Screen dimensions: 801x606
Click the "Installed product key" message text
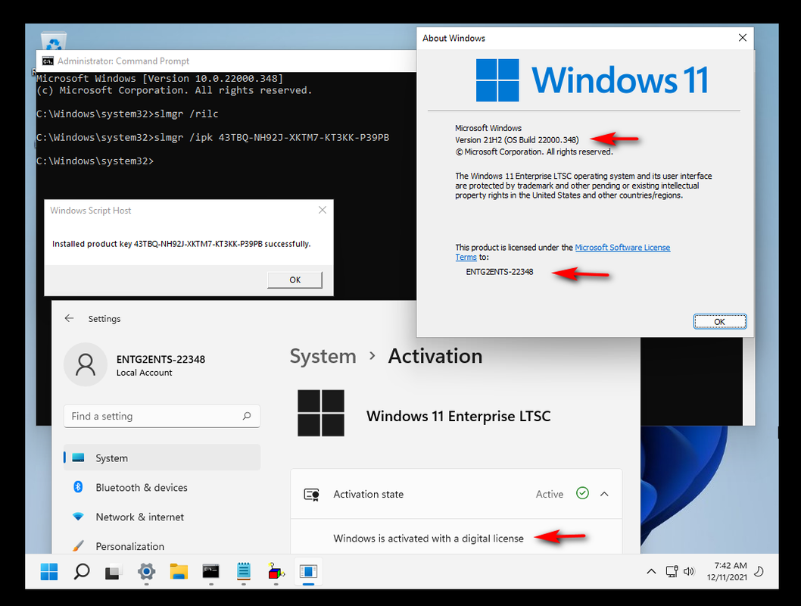click(182, 244)
